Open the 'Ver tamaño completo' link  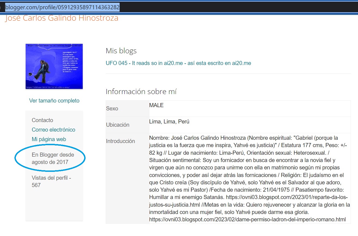[54, 101]
